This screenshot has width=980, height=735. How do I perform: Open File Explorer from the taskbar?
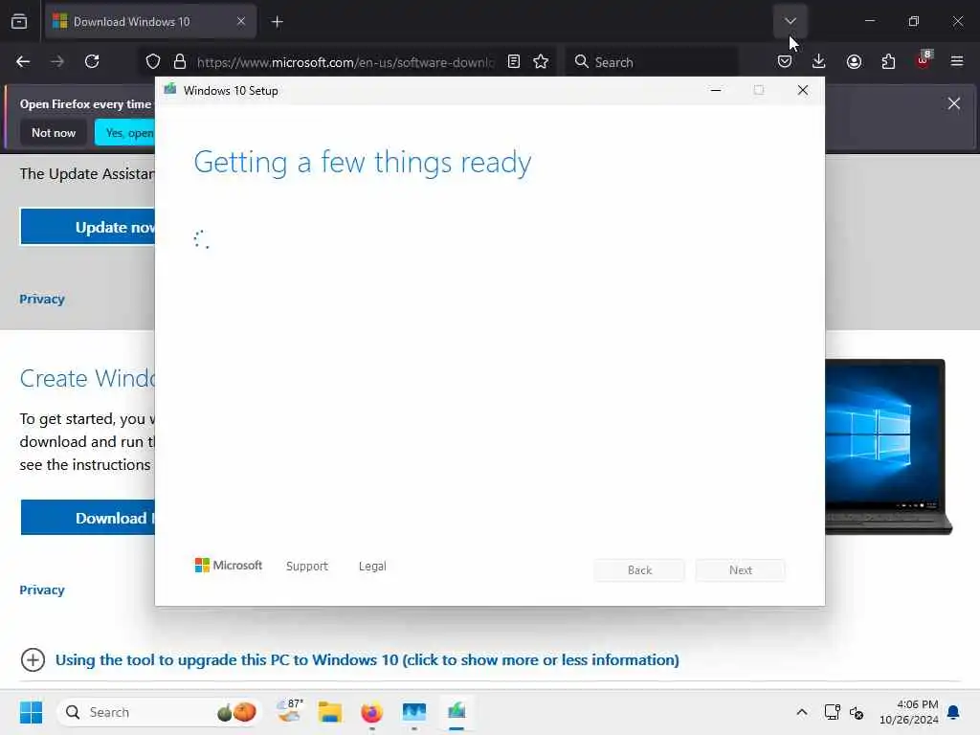[330, 712]
